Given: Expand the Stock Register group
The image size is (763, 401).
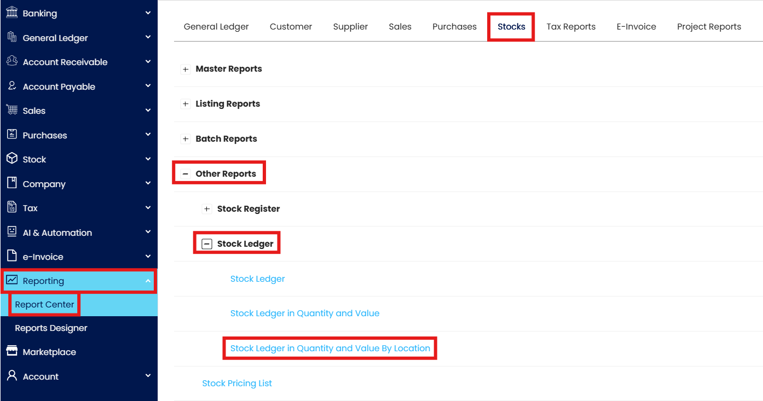Looking at the screenshot, I should pyautogui.click(x=207, y=209).
